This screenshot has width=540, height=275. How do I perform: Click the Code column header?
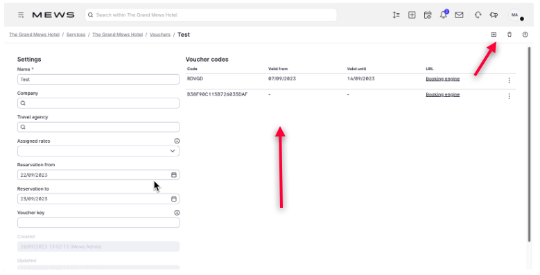(192, 69)
